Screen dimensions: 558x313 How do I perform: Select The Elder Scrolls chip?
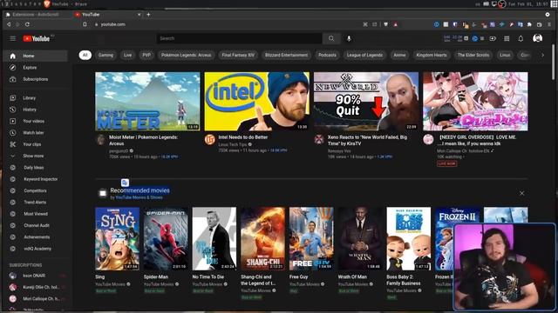[473, 55]
